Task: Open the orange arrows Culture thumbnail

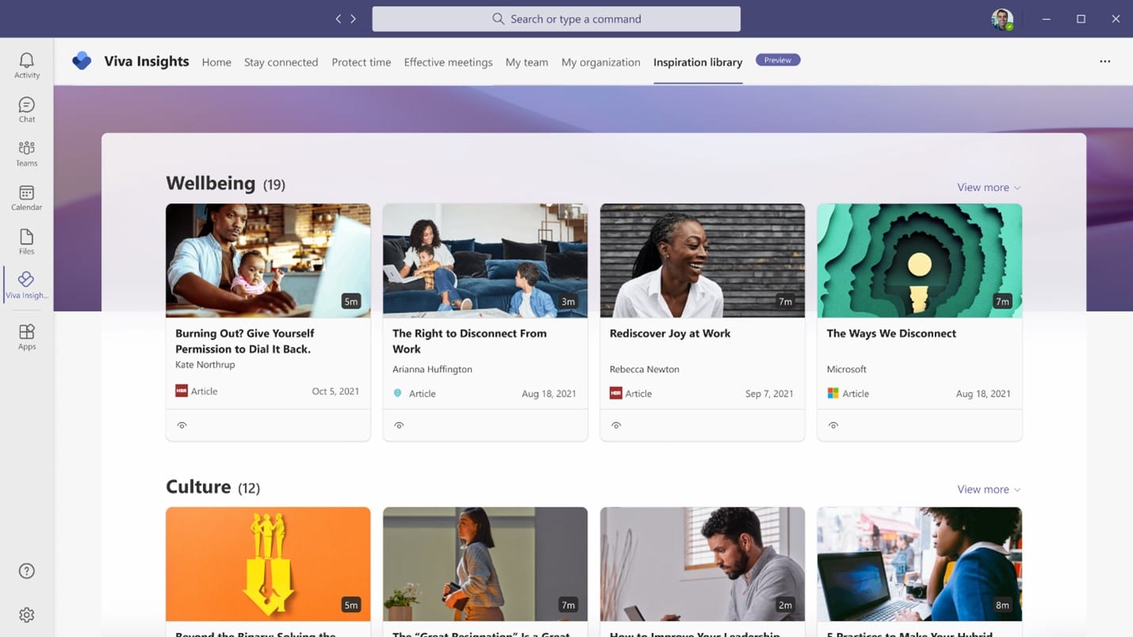Action: point(268,564)
